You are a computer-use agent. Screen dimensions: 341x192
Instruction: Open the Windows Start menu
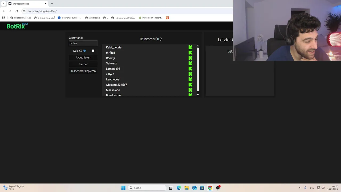tap(123, 188)
